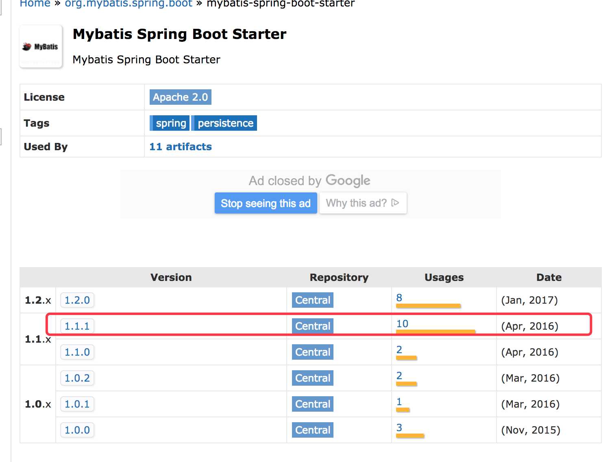The width and height of the screenshot is (610, 462).
Task: Click the (Jan, 2017) date cell
Action: tap(529, 300)
